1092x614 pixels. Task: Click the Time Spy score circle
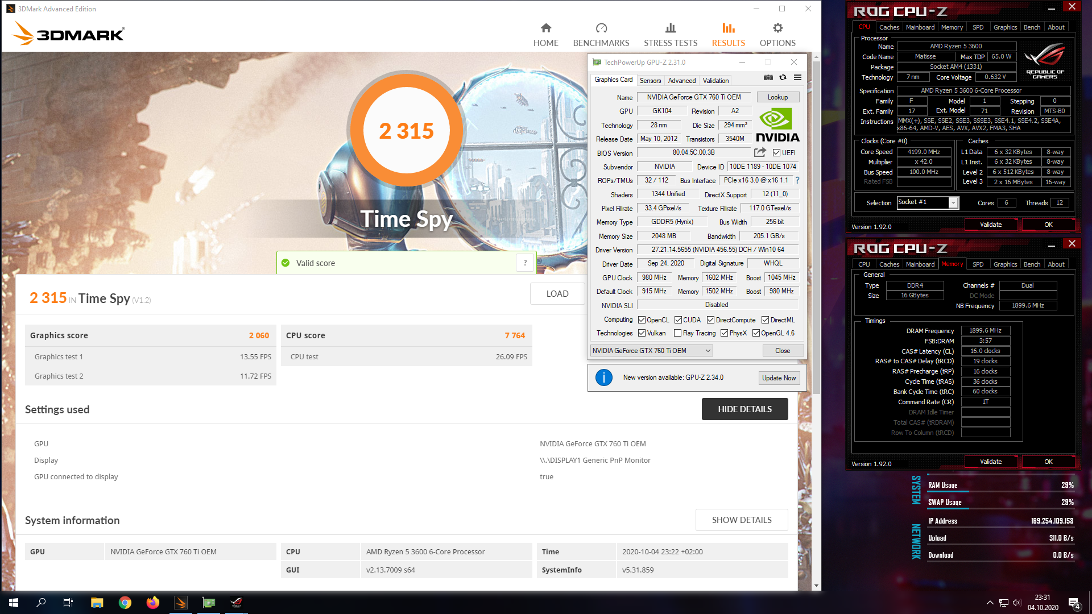point(406,130)
